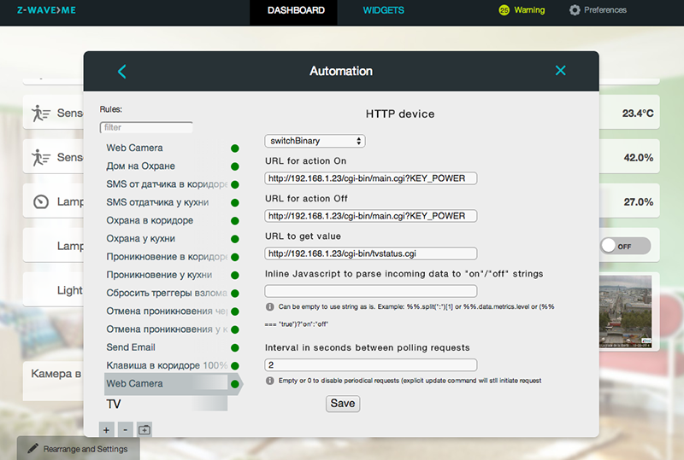Select the Дом на Охране rule
Viewport: 684px width, 460px height.
pos(140,166)
